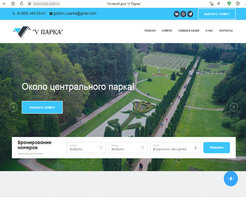Bookmark the page with bookmark icon
This screenshot has width=246, height=197.
[x=219, y=4]
